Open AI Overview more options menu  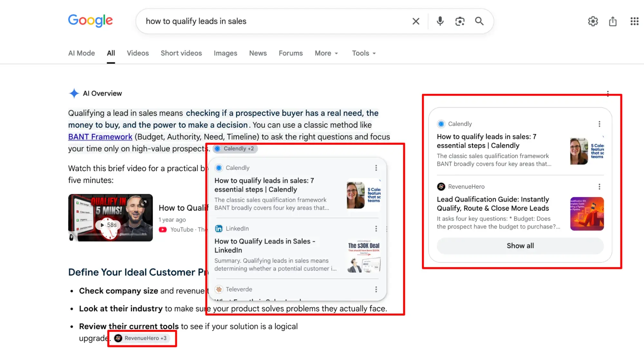[608, 94]
